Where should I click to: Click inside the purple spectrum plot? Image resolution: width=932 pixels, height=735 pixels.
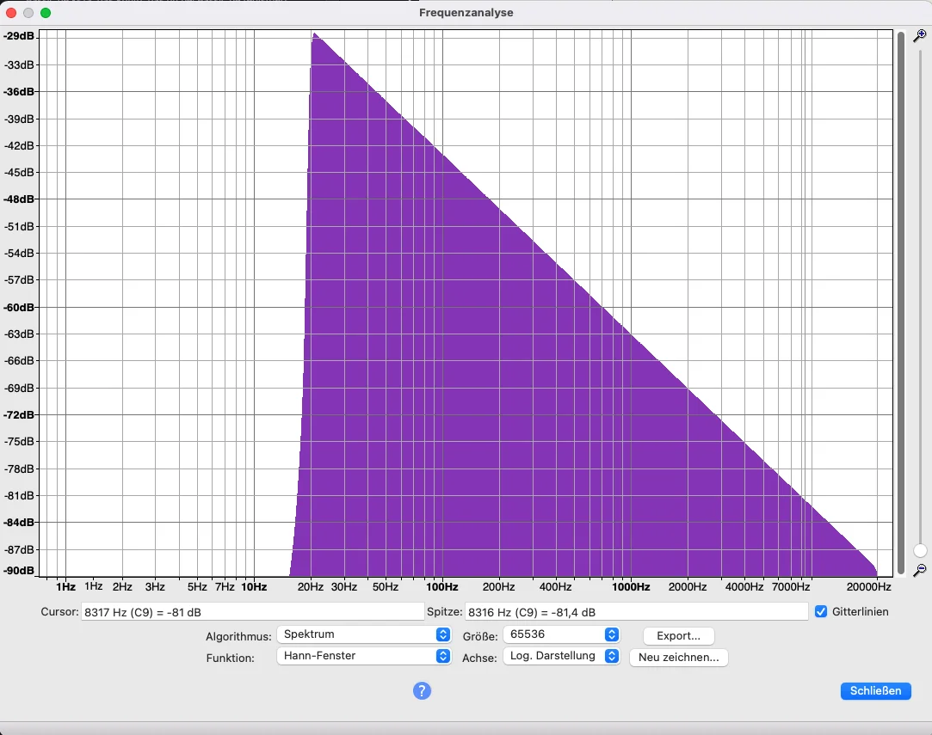(473, 387)
